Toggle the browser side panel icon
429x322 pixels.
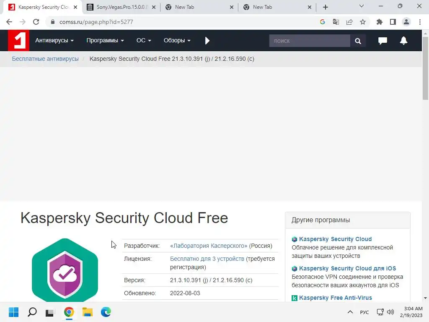[393, 22]
